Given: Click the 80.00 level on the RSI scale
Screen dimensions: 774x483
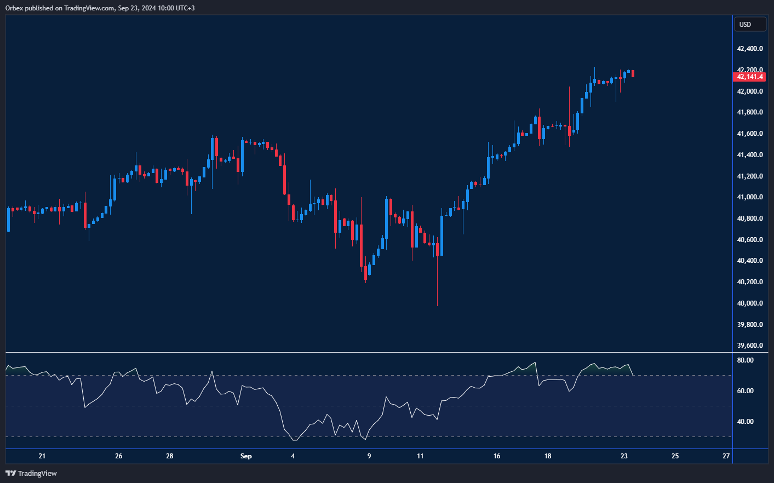Looking at the screenshot, I should (x=745, y=360).
